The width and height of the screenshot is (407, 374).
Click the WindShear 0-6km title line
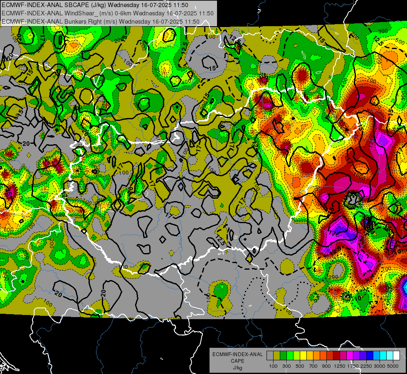(107, 13)
